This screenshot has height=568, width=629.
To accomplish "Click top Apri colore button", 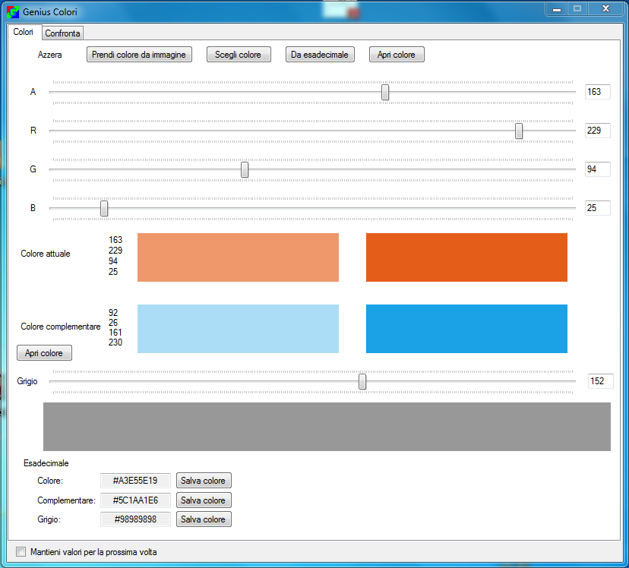I will (397, 55).
